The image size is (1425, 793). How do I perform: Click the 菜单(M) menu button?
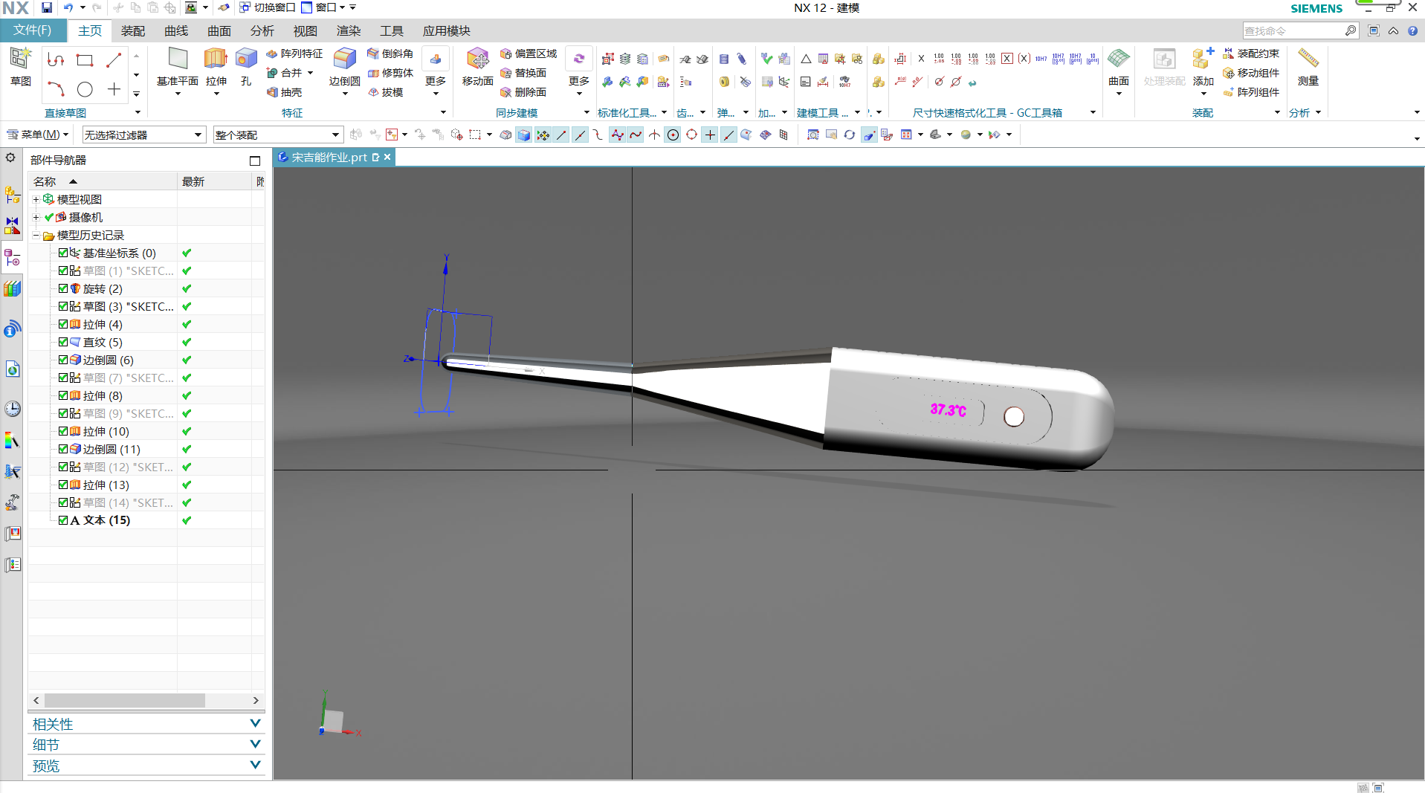(x=38, y=135)
